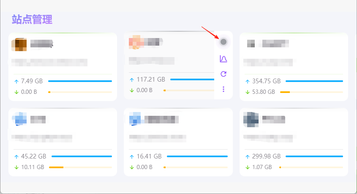Screen dimensions: 357x194
Task: Open the site logo on the 45.22 GB card
Action: [19, 120]
